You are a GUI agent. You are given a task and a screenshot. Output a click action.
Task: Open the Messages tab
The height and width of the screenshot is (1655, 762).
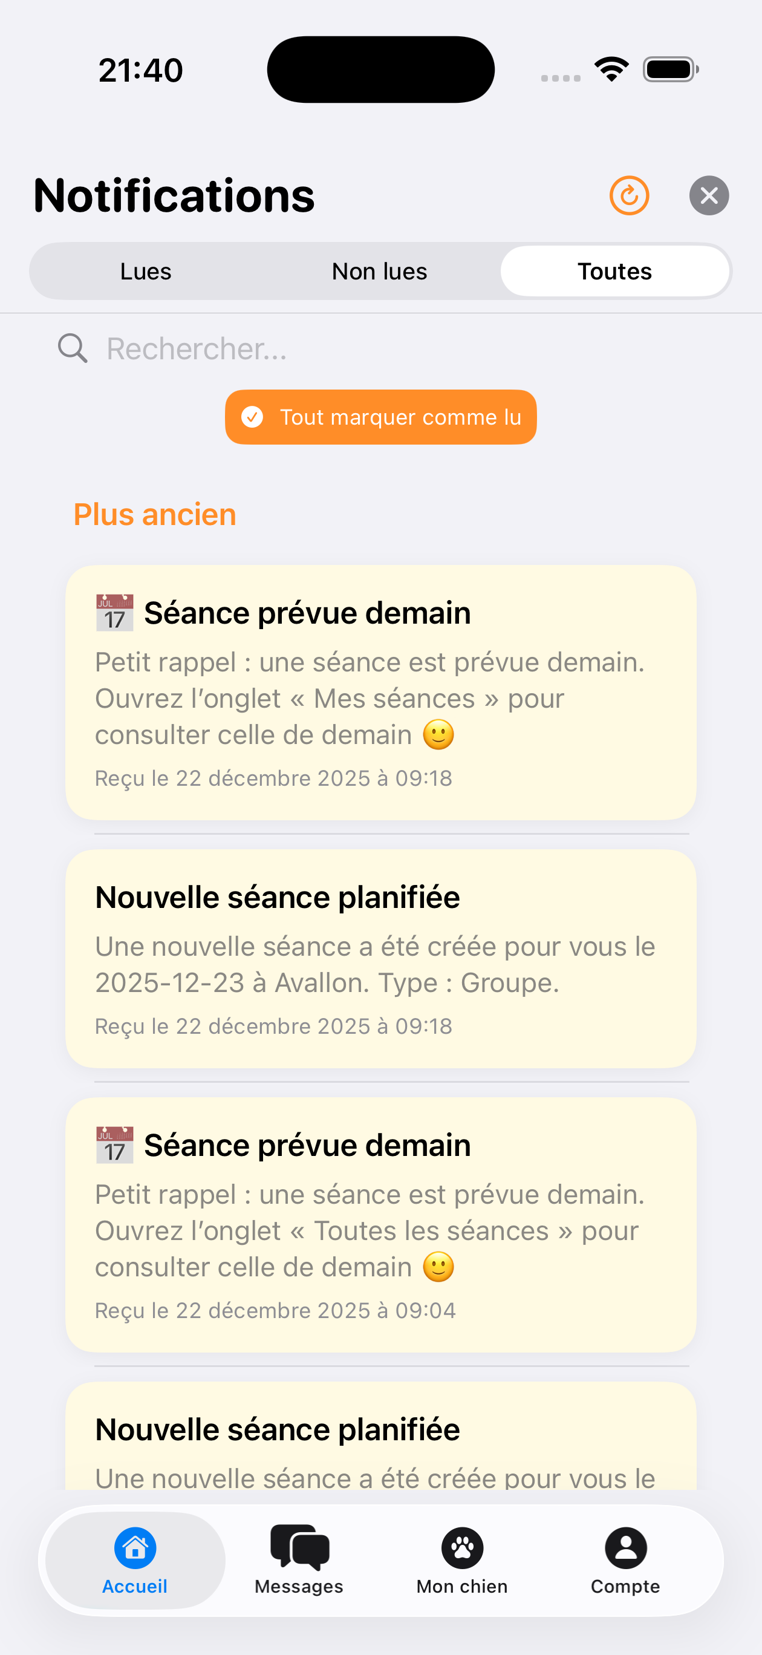click(x=299, y=1560)
